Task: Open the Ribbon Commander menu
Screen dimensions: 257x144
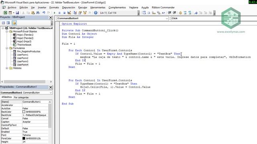Action: click(x=163, y=8)
